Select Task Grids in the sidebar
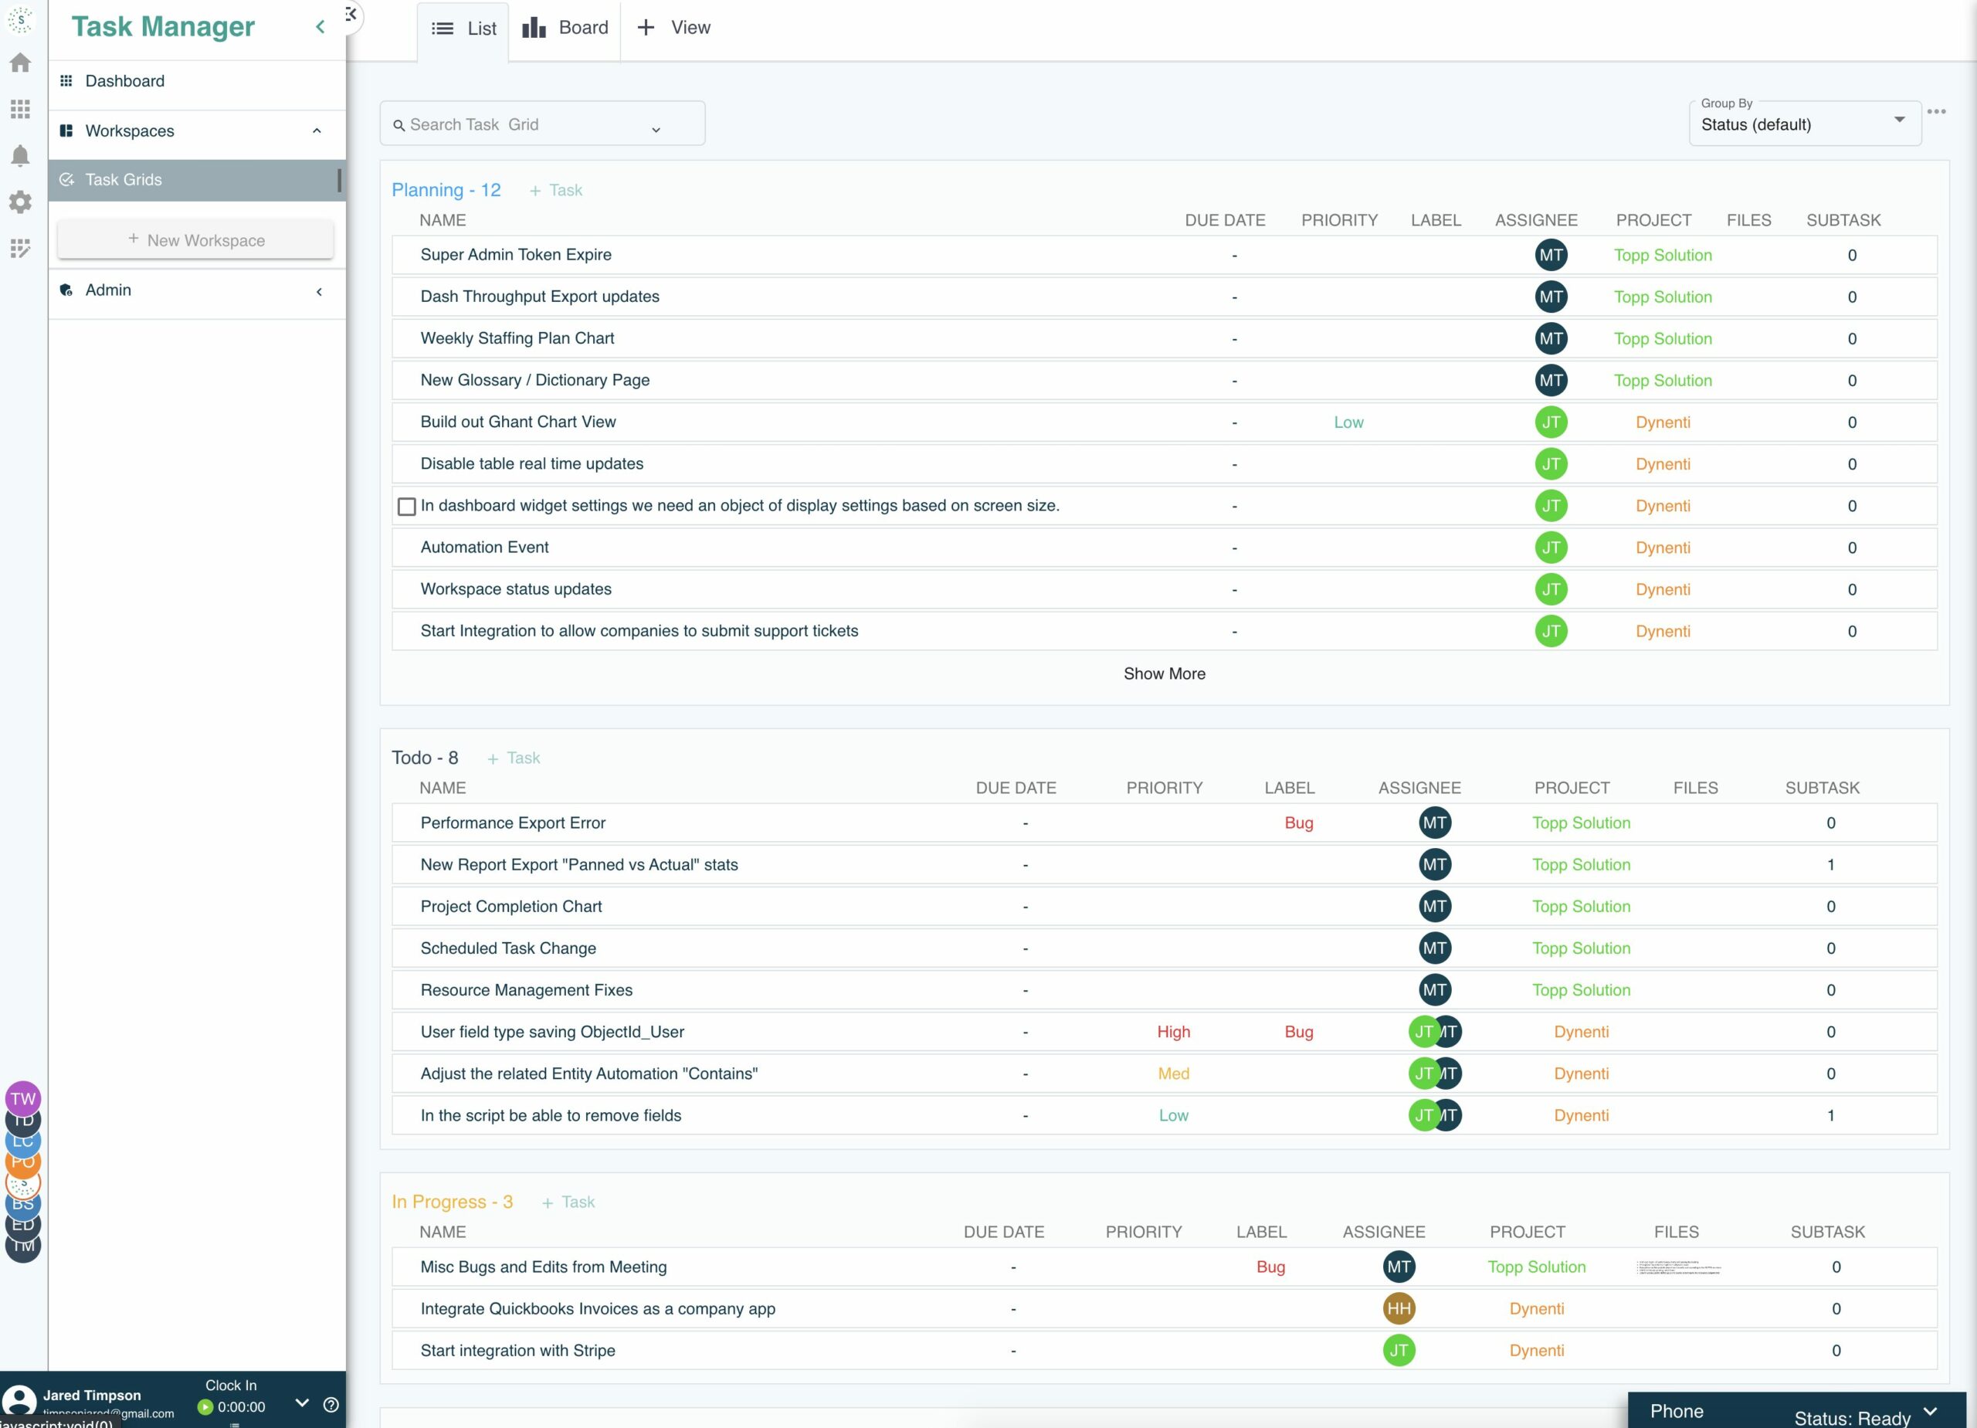Viewport: 1977px width, 1428px height. tap(197, 180)
